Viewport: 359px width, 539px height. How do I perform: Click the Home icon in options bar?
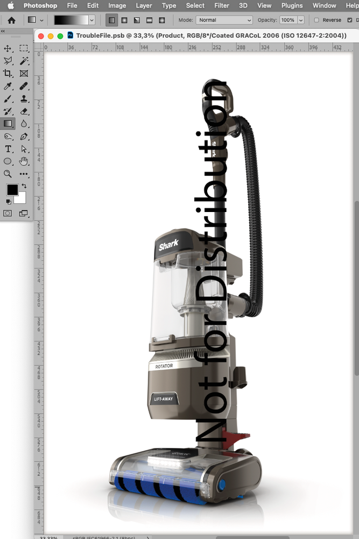(x=11, y=21)
